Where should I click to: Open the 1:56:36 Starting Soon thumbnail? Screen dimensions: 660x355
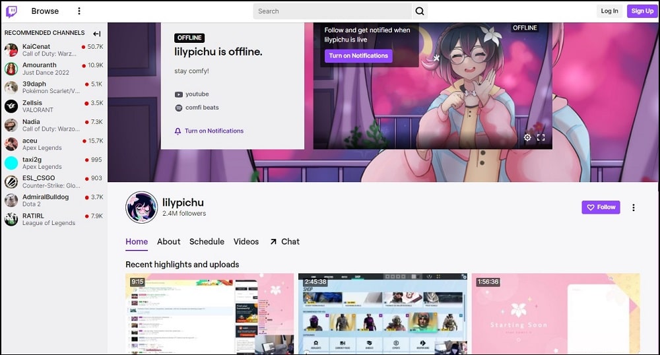(x=556, y=314)
